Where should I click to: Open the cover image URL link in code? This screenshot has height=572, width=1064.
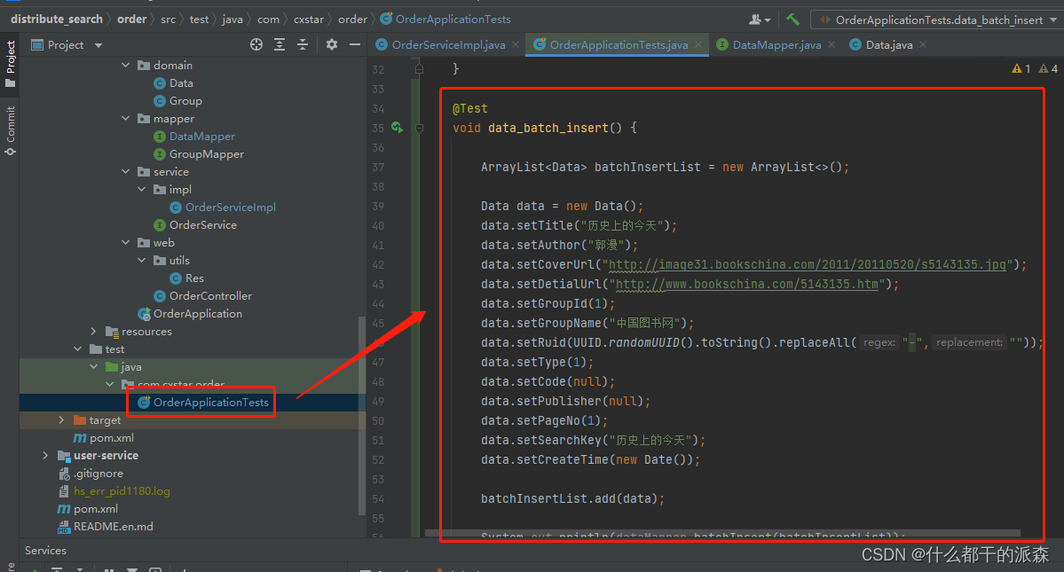[808, 264]
